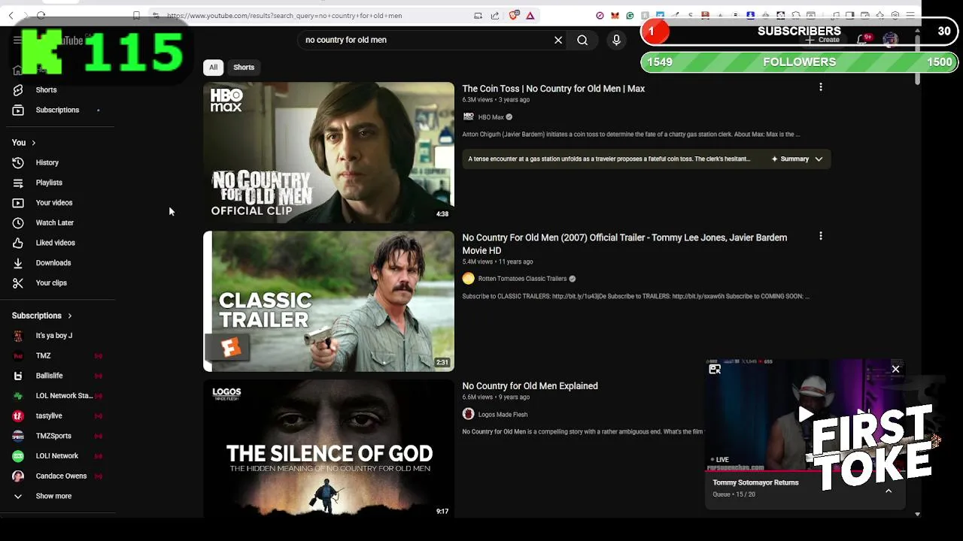The height and width of the screenshot is (541, 963).
Task: Open the Shorts sidebar icon
Action: click(18, 90)
